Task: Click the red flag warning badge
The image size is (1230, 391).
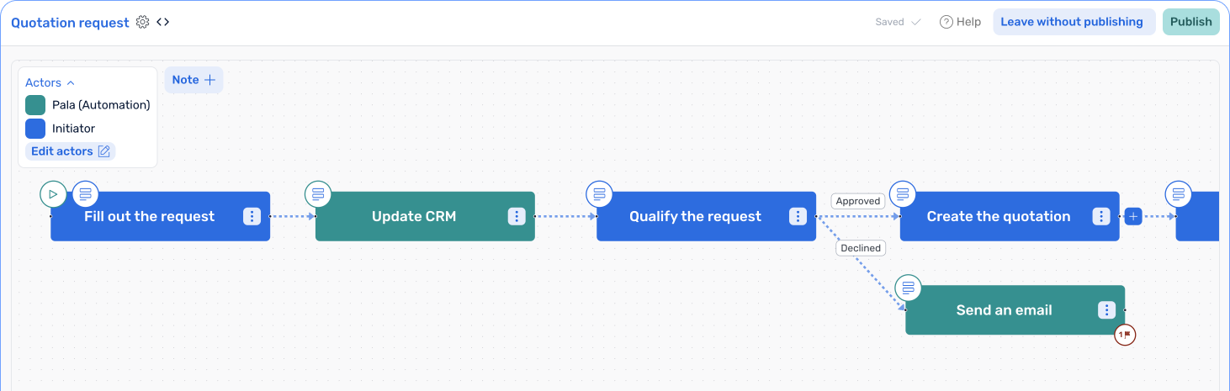Action: pyautogui.click(x=1125, y=335)
